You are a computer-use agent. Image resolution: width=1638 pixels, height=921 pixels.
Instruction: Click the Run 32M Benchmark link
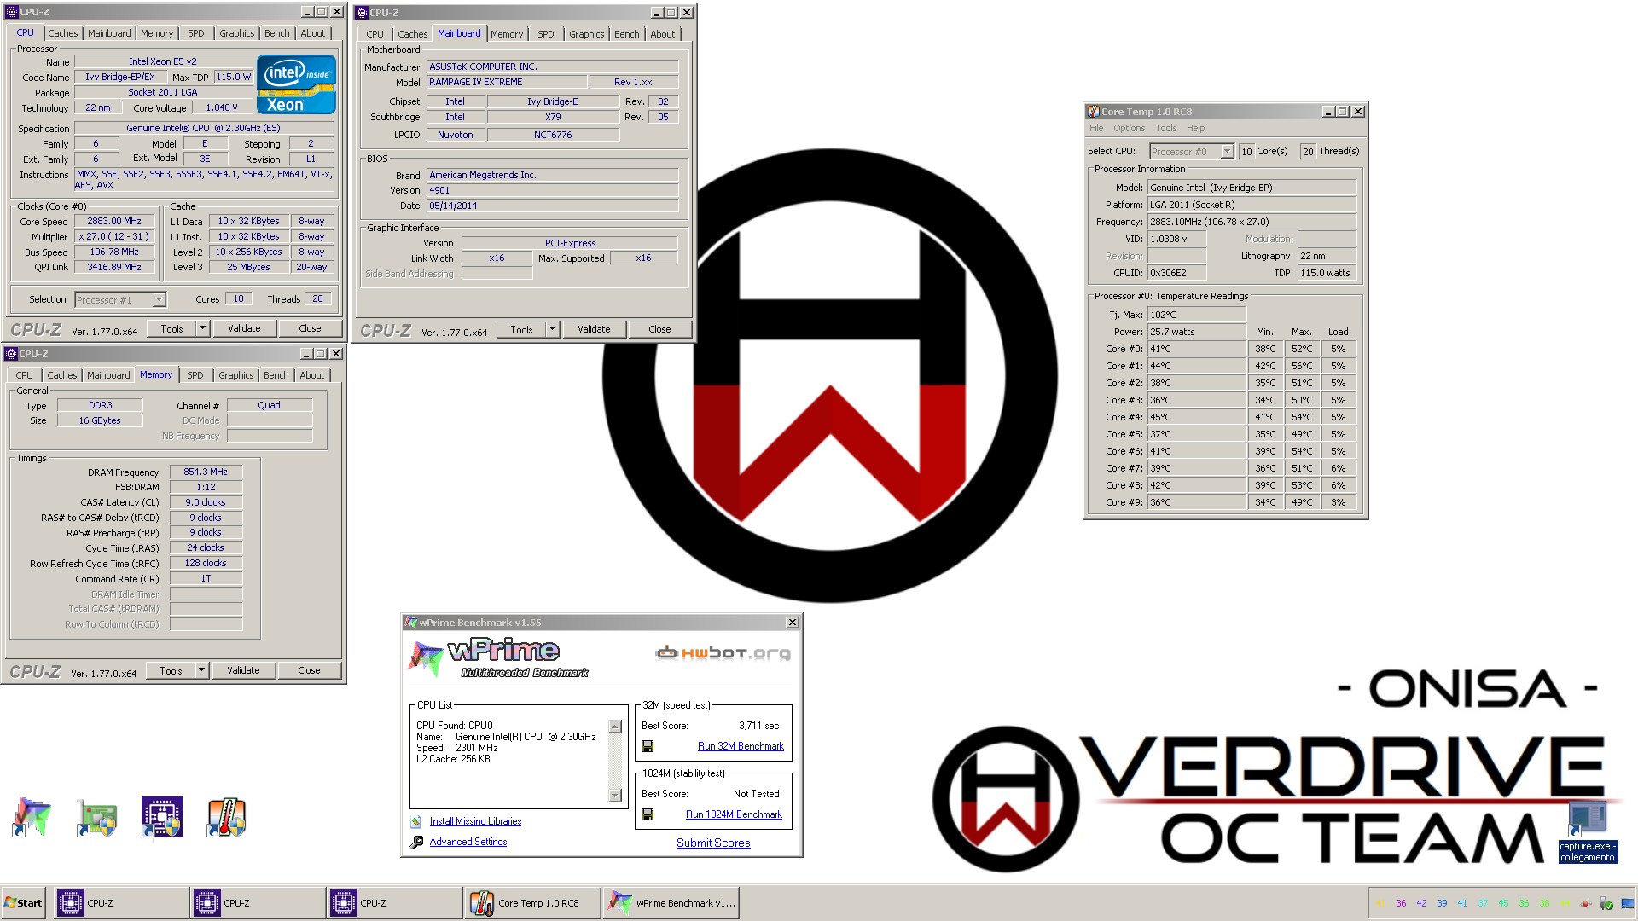click(741, 745)
